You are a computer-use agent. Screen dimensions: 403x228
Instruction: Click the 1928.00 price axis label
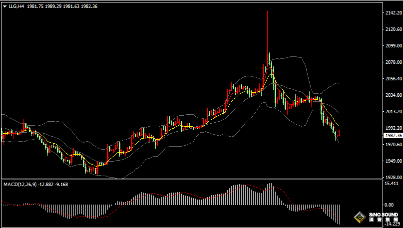pyautogui.click(x=394, y=177)
